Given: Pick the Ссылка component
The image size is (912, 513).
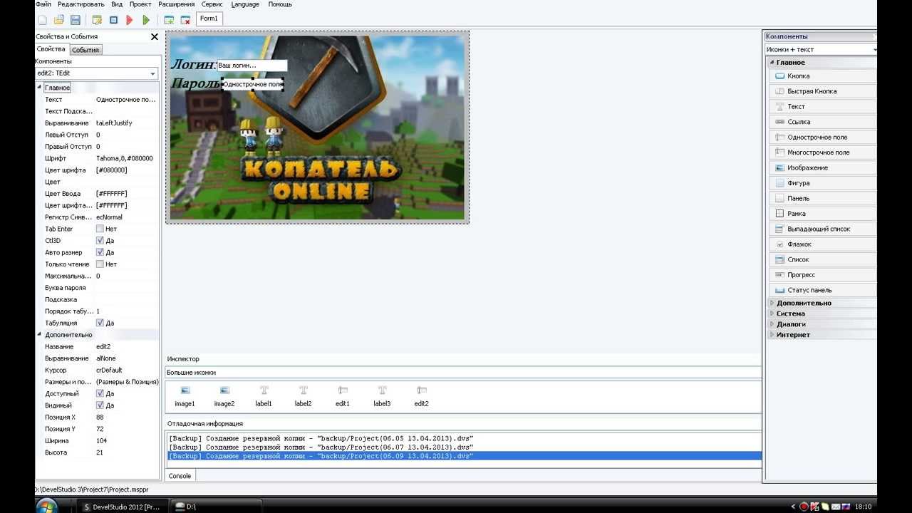Looking at the screenshot, I should coord(822,122).
